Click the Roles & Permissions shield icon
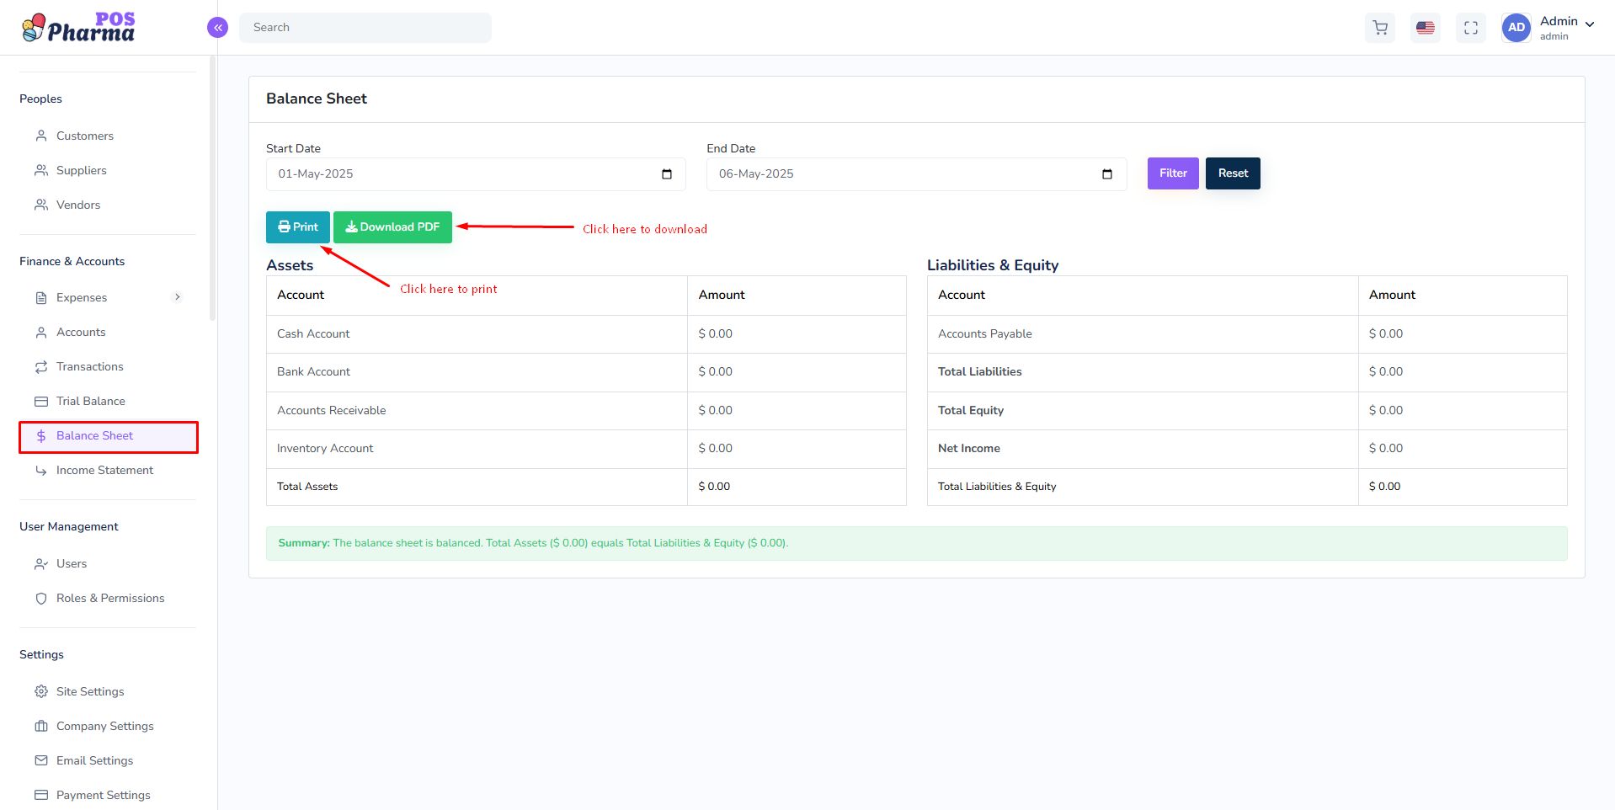The height and width of the screenshot is (810, 1615). point(41,598)
